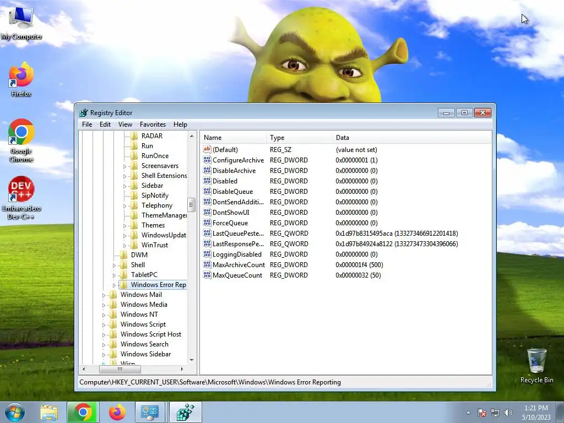Image resolution: width=564 pixels, height=423 pixels.
Task: Open the Control Panel taskbar item
Action: click(x=150, y=412)
